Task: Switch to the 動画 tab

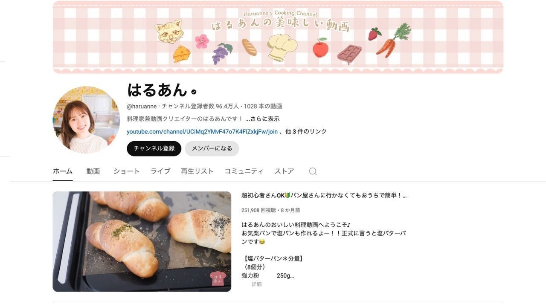Action: pyautogui.click(x=93, y=171)
